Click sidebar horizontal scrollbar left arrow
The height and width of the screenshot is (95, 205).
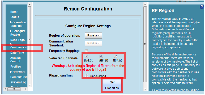[5, 89]
